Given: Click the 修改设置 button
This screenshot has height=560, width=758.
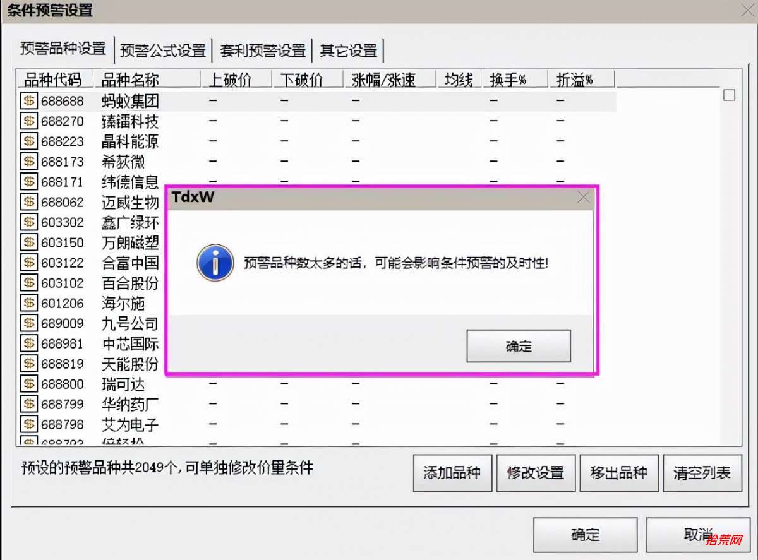Looking at the screenshot, I should pos(536,473).
